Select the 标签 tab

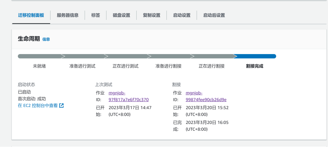tap(96, 15)
